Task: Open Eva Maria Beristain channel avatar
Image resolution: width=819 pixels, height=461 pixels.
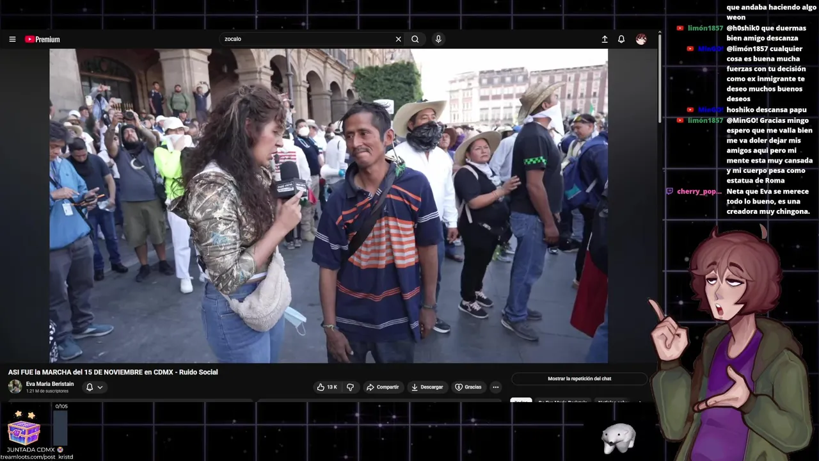Action: pos(15,387)
